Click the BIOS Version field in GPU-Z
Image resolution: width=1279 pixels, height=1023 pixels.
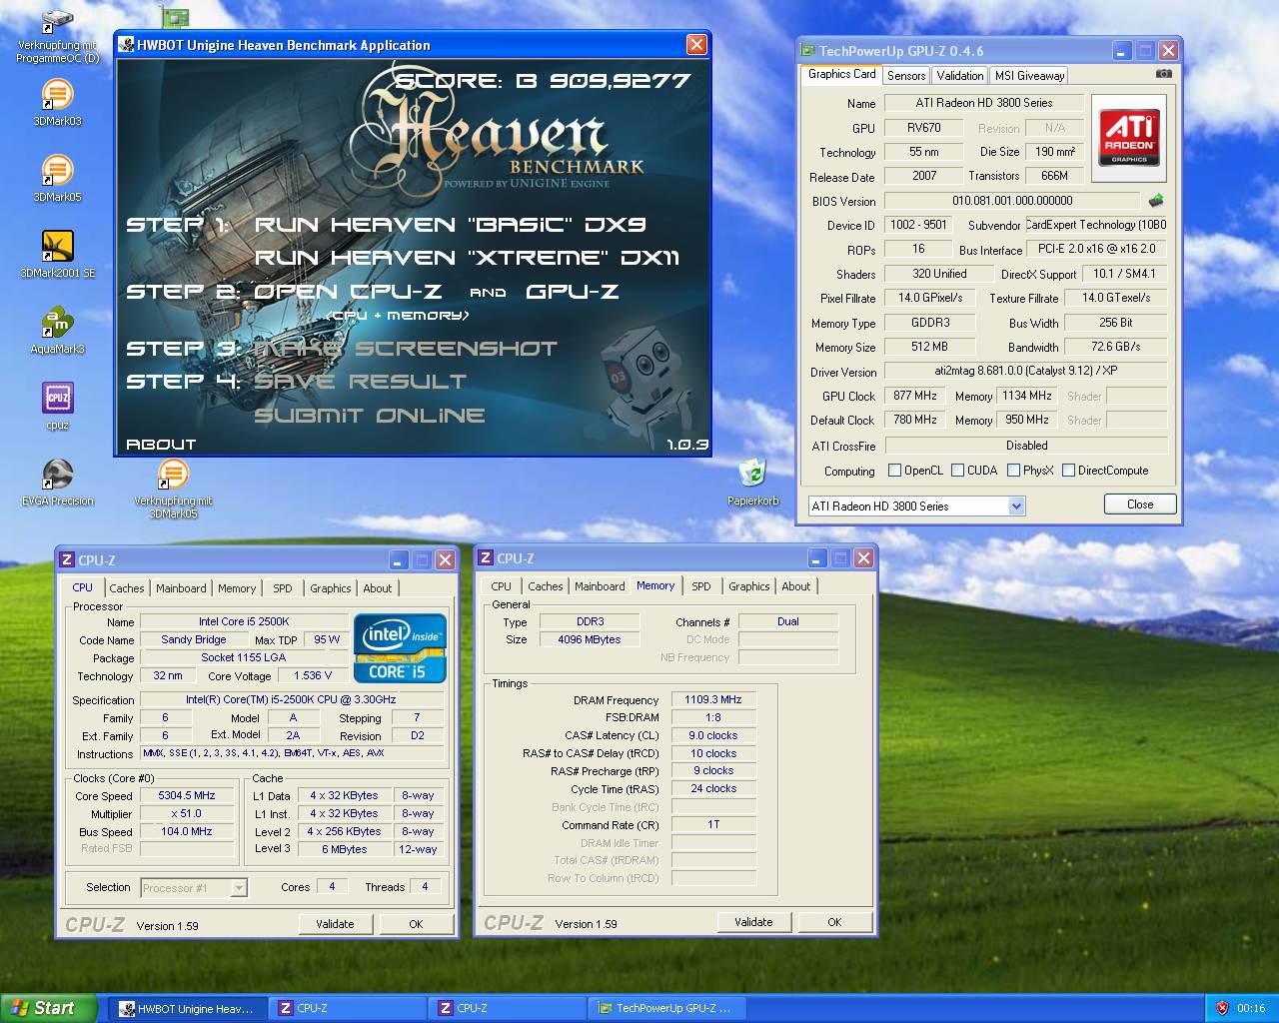1012,201
